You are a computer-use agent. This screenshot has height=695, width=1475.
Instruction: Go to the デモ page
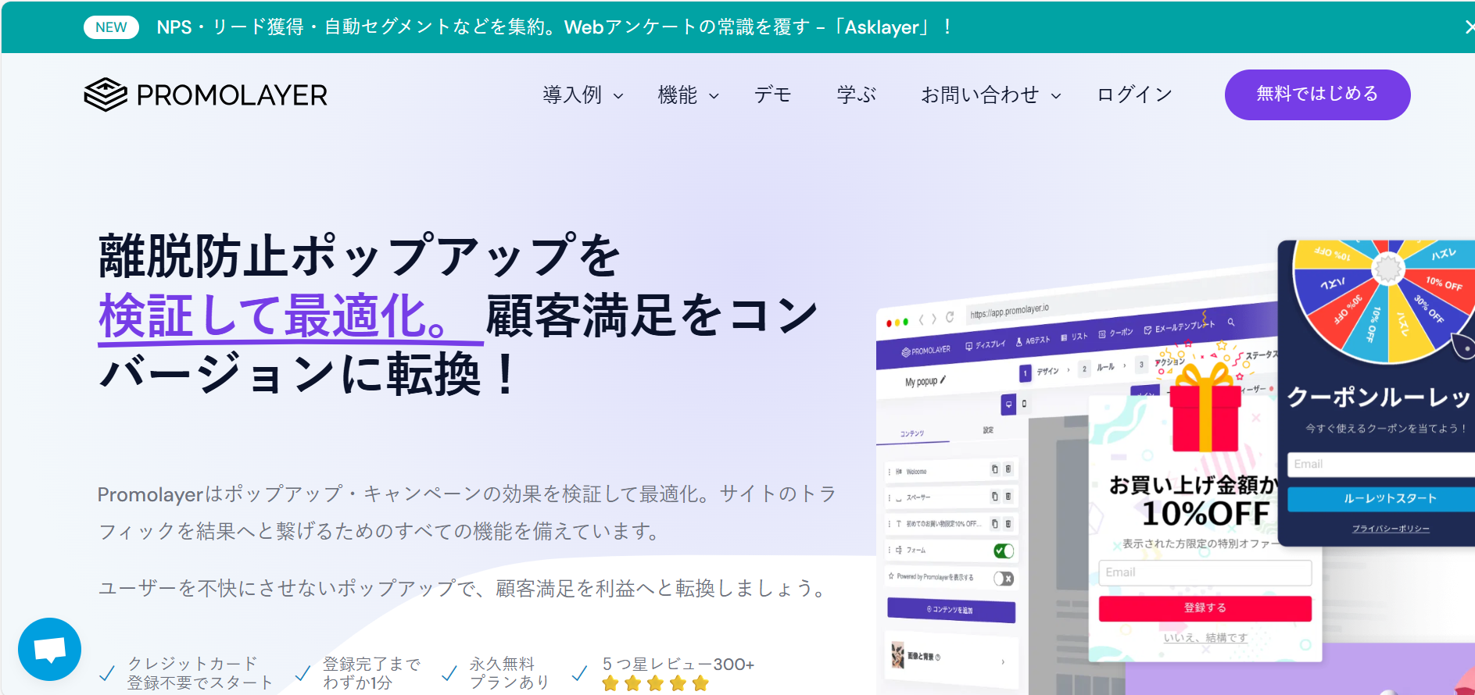click(772, 95)
